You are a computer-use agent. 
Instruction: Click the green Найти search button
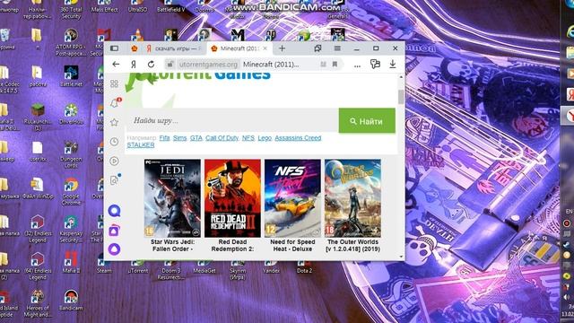[x=367, y=121]
